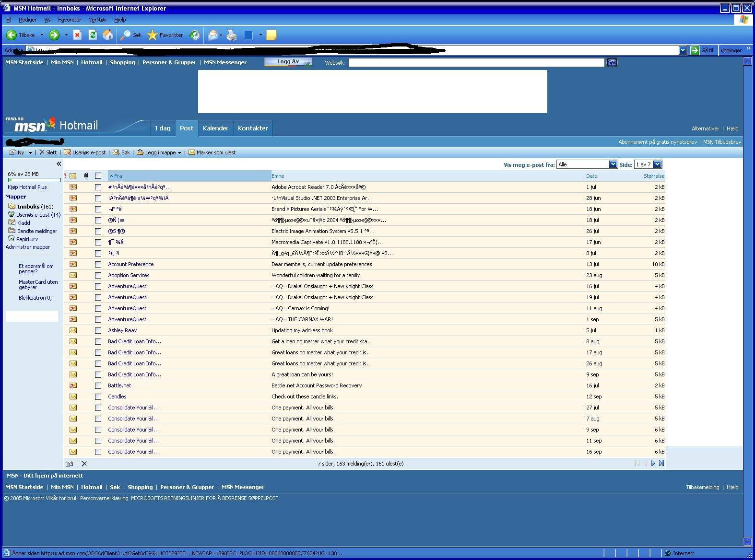Open the Fil menu
Image resolution: width=755 pixels, height=560 pixels.
coord(9,20)
